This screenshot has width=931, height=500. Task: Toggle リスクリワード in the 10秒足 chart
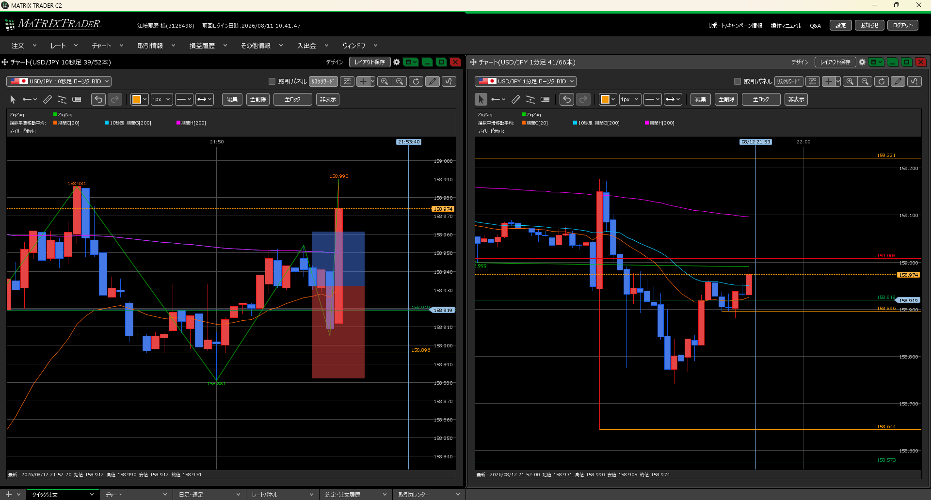tap(323, 81)
